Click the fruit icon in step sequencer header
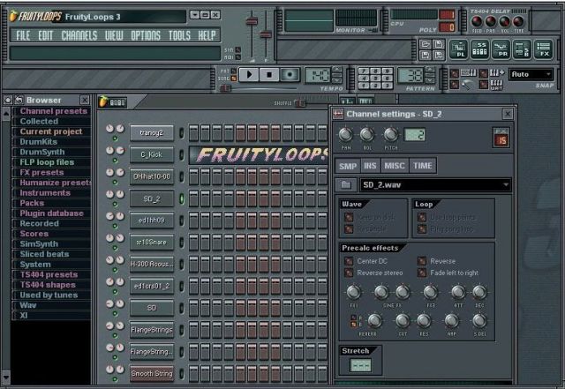The width and height of the screenshot is (565, 389). click(x=103, y=101)
